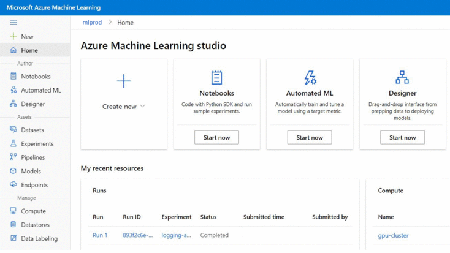The image size is (450, 253).
Task: Collapse the hamburger navigation menu
Action: [13, 23]
